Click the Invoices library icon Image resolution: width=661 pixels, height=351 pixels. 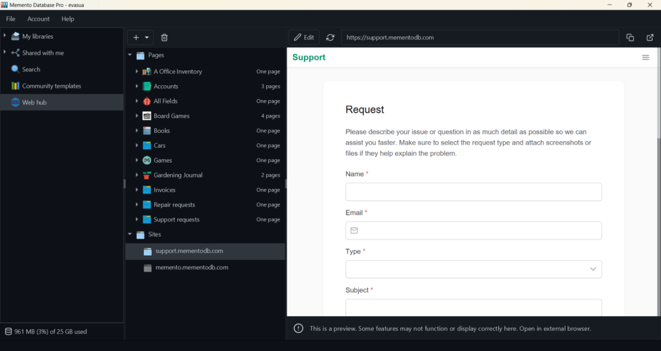(147, 190)
